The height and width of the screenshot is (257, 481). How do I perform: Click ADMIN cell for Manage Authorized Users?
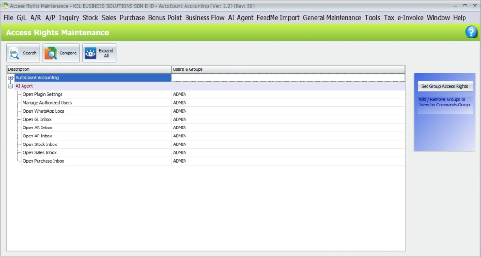[288, 103]
